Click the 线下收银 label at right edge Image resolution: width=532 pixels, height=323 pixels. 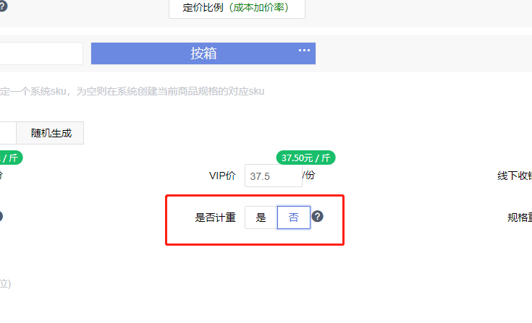click(x=515, y=176)
